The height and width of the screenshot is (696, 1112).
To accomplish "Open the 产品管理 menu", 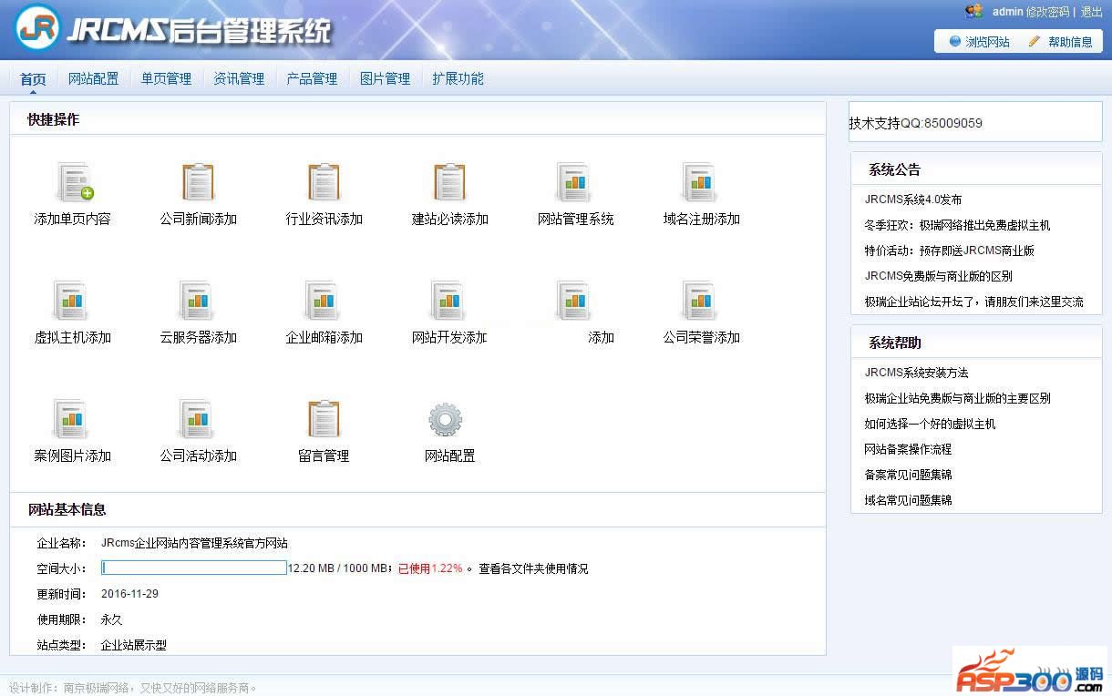I will point(312,78).
